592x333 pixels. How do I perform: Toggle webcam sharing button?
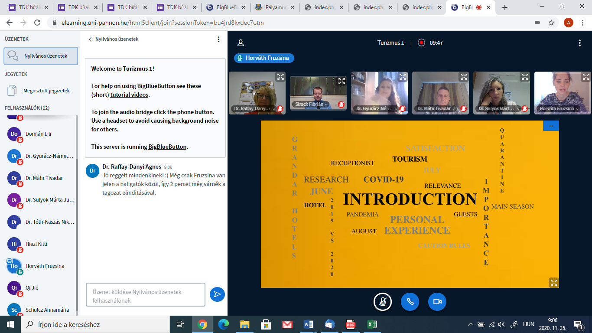pos(437,302)
